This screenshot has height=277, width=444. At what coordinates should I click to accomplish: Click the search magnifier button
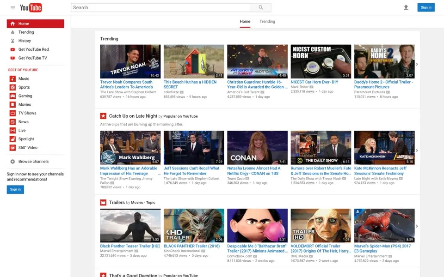[x=261, y=8]
